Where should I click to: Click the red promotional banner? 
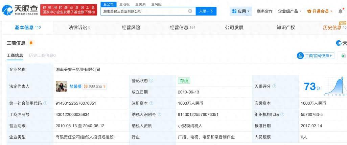[x=69, y=10]
